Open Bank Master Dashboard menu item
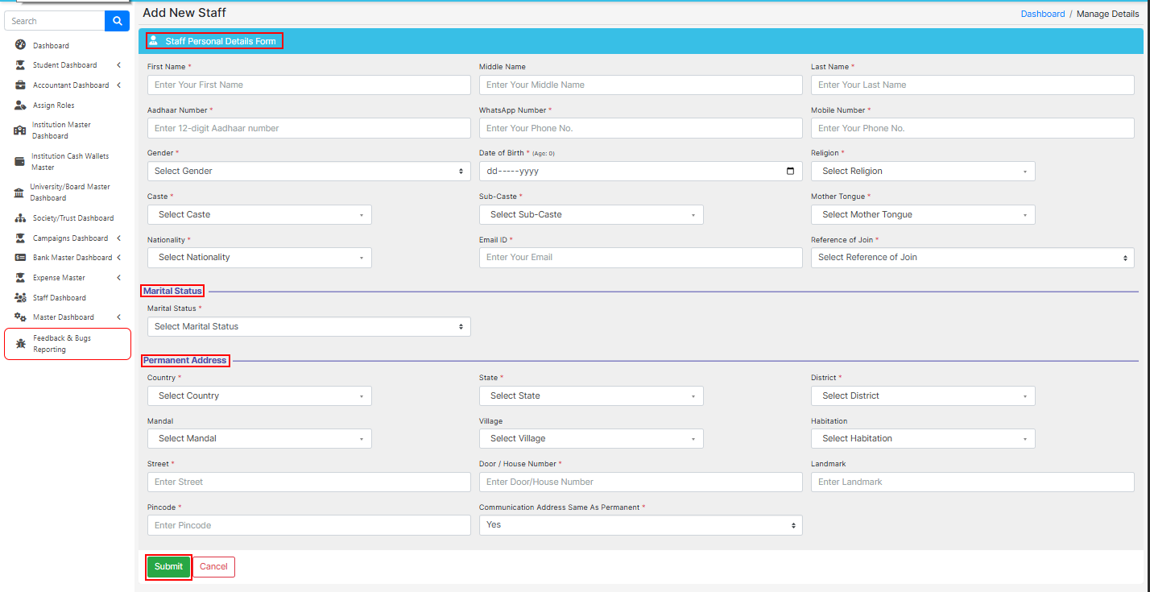The height and width of the screenshot is (592, 1150). click(72, 258)
